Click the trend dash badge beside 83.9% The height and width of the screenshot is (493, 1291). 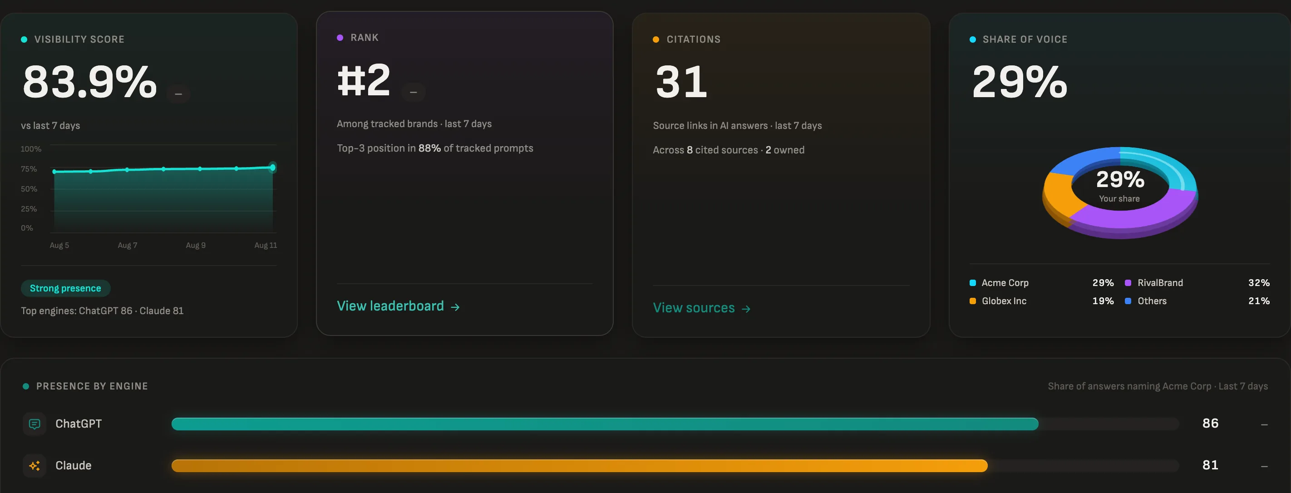pyautogui.click(x=178, y=94)
